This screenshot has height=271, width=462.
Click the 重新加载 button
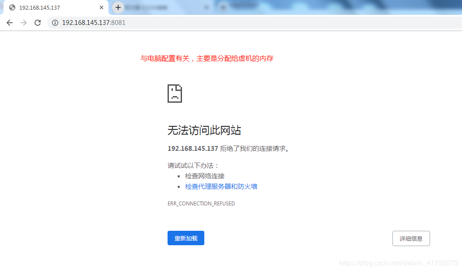click(x=185, y=238)
